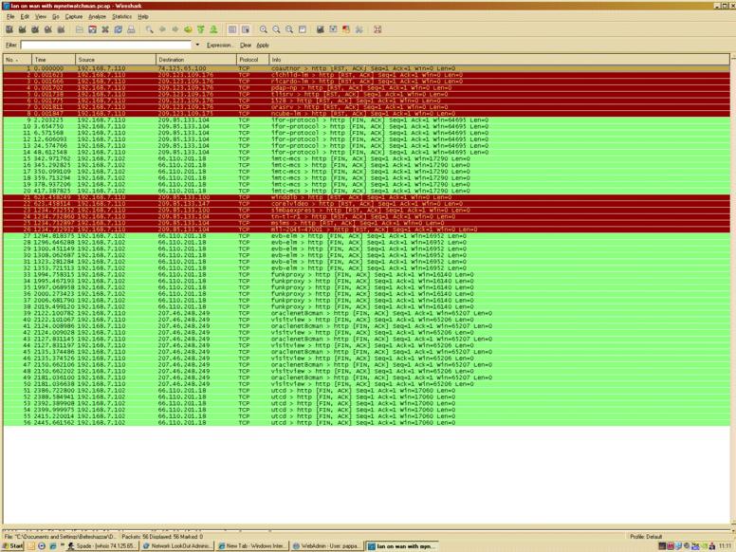Select packet 1 to 74.125.65.100

(367, 68)
